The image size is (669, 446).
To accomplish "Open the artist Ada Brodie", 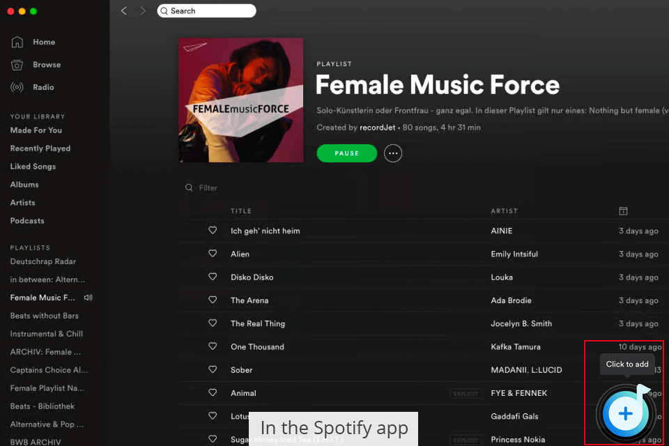I will click(511, 300).
